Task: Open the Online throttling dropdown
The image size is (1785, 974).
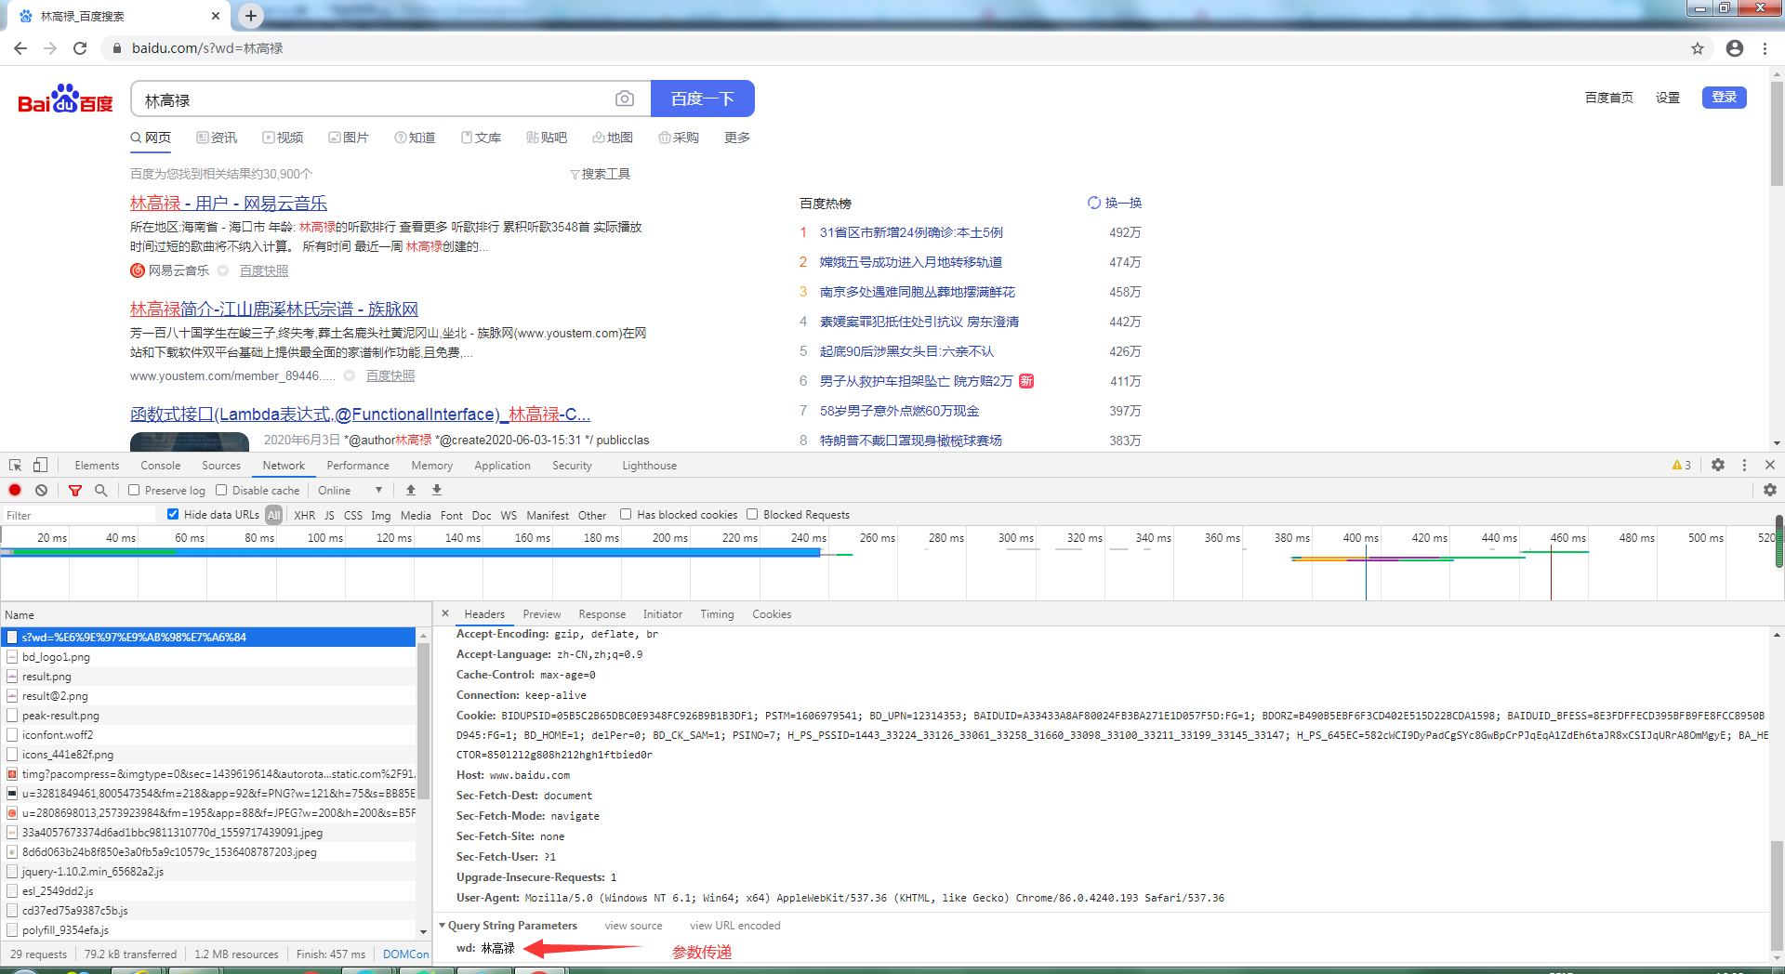Action: (x=350, y=490)
